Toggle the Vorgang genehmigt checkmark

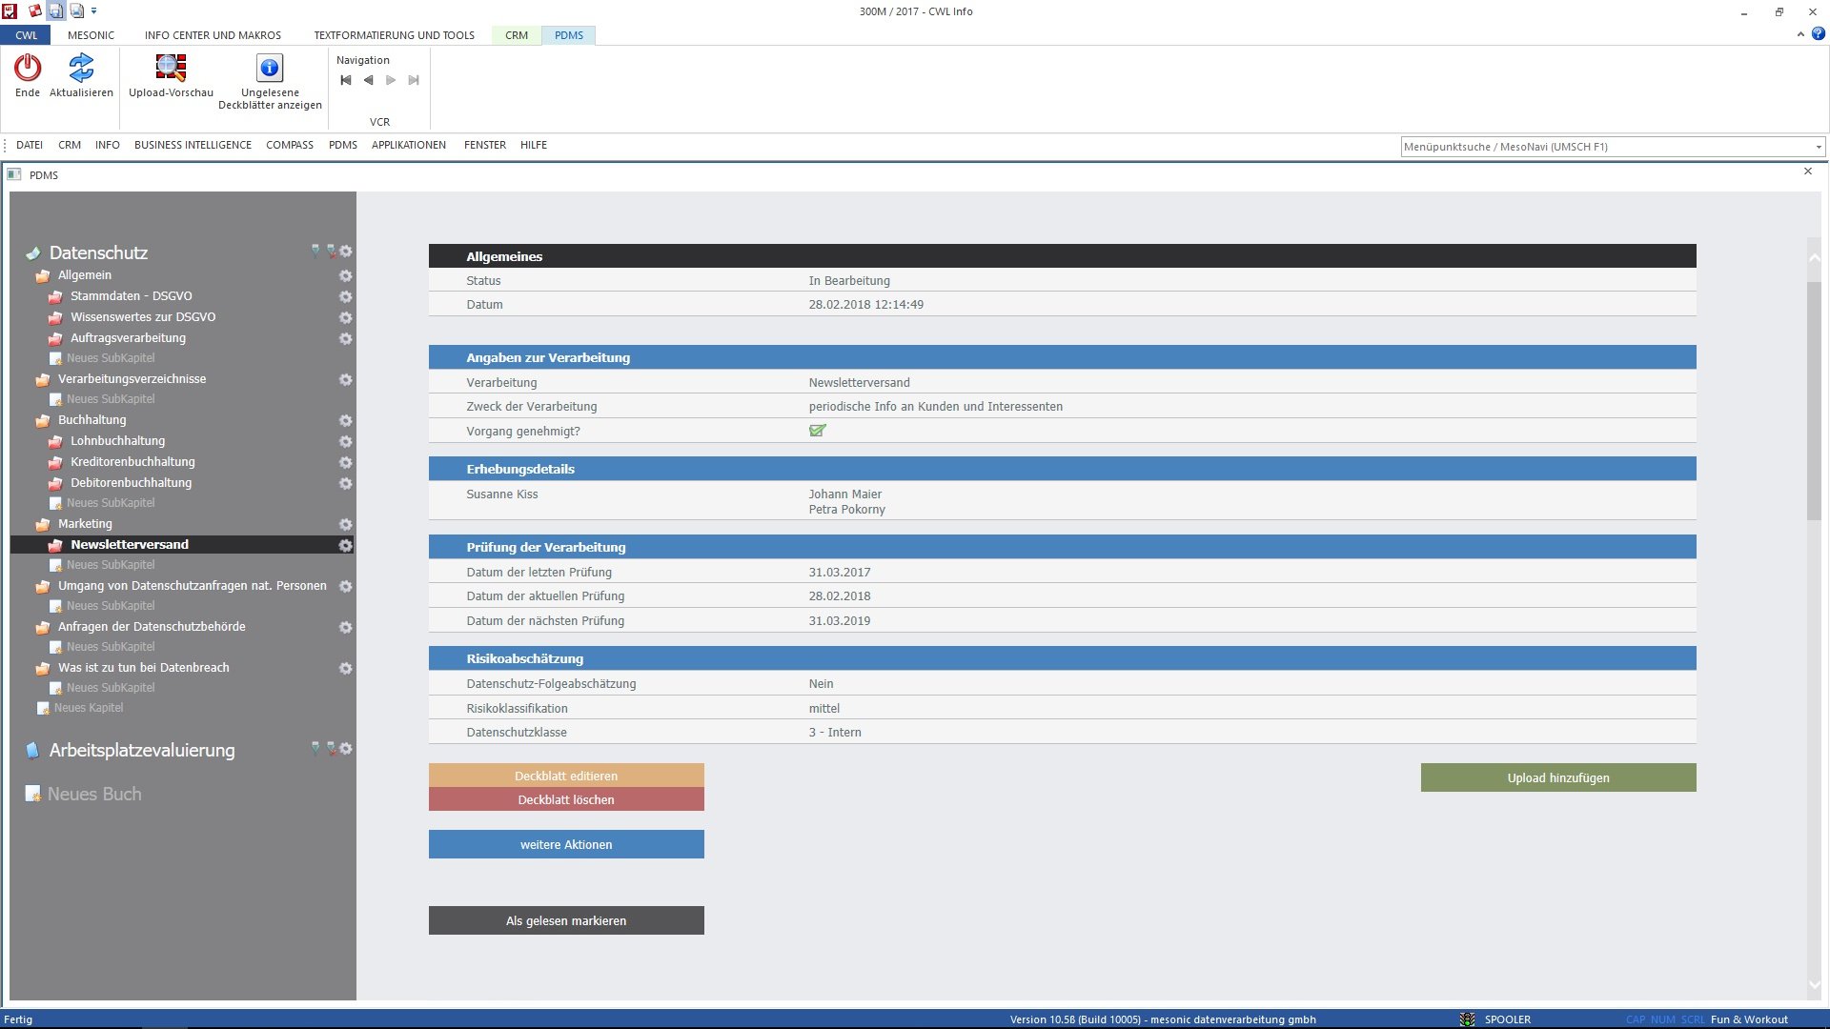[x=817, y=431]
